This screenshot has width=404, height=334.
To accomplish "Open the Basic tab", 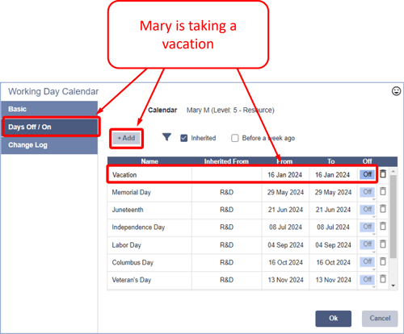I will click(x=49, y=109).
